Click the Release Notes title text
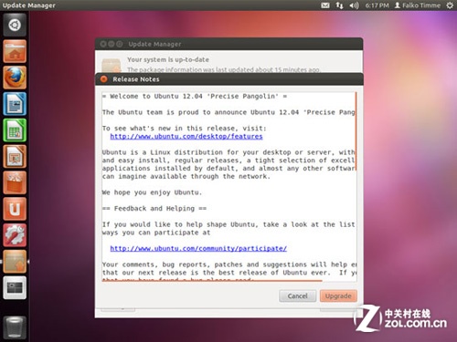This screenshot has height=342, width=457. pos(136,79)
